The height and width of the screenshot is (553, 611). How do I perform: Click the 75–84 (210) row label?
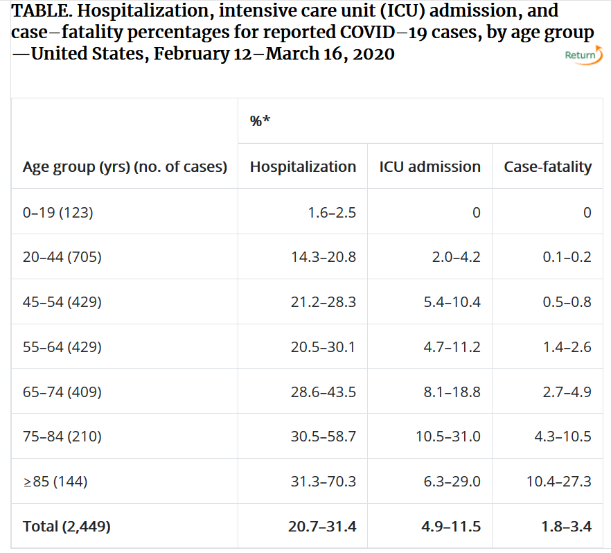[x=62, y=437]
